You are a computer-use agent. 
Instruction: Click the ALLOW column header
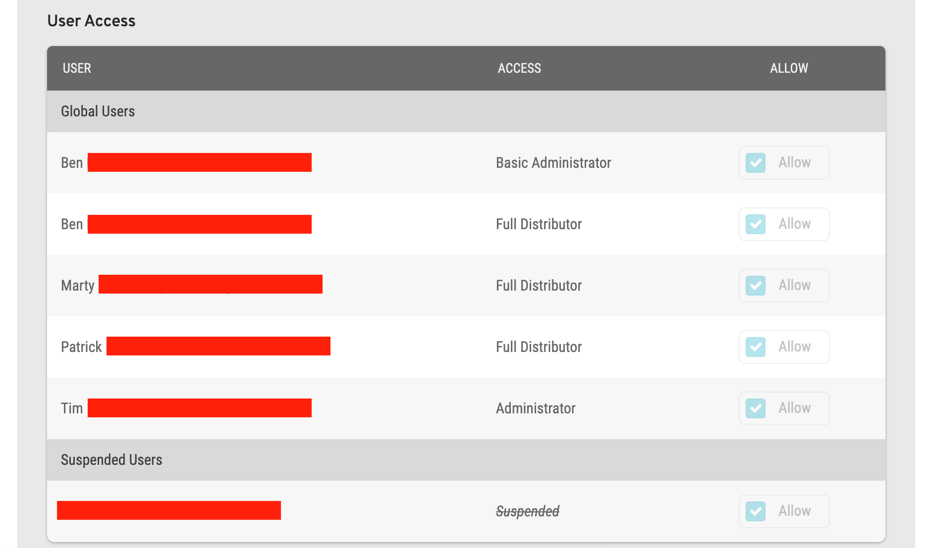tap(789, 68)
